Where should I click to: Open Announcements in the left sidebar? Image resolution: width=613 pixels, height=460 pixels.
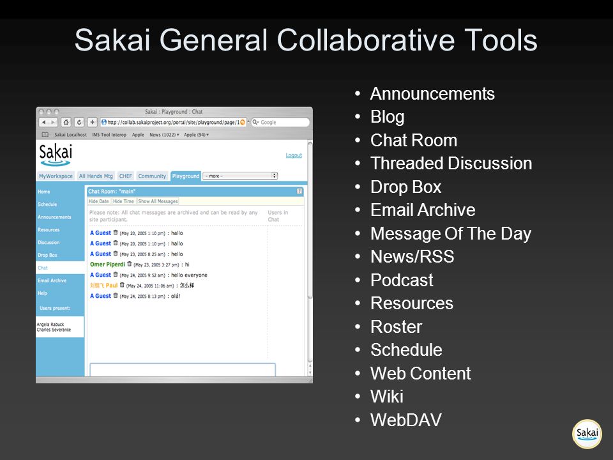(54, 217)
